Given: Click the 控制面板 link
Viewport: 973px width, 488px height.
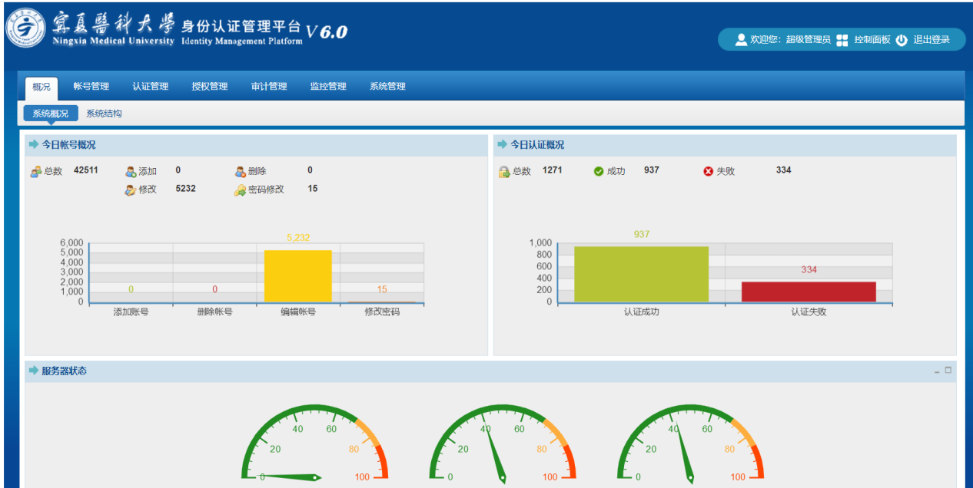Looking at the screenshot, I should [872, 40].
